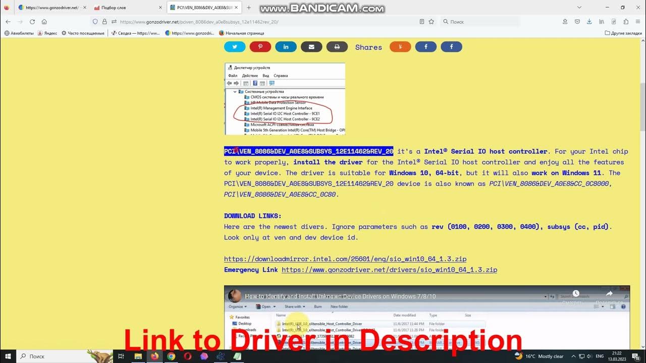The image size is (646, 363).
Task: Open Windows Start menu
Action: click(8, 356)
